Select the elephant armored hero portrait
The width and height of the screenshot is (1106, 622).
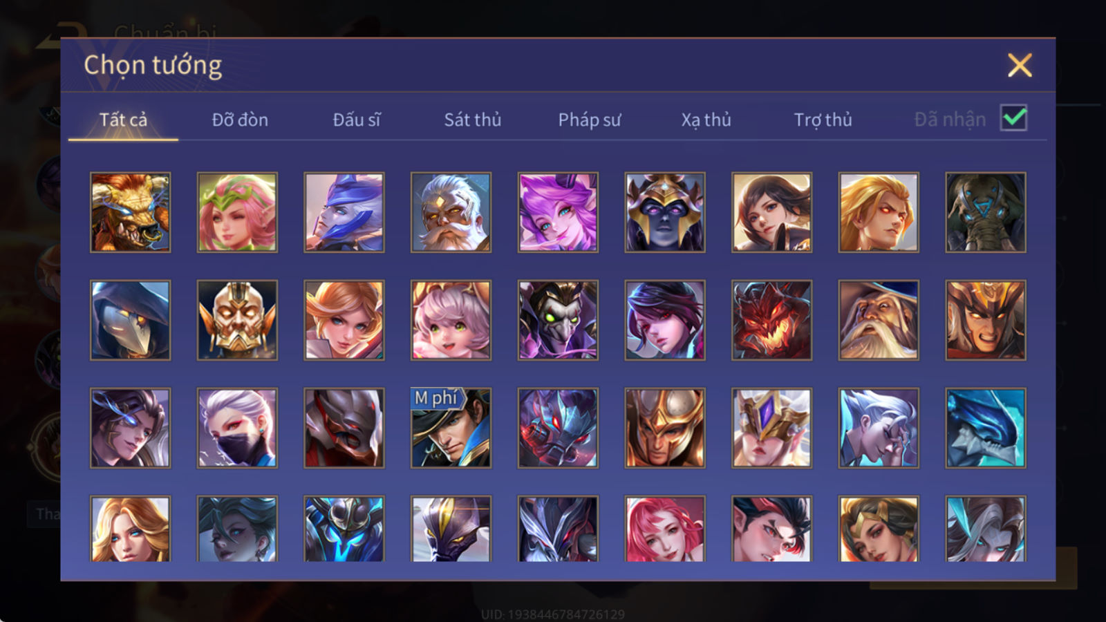pyautogui.click(x=986, y=212)
